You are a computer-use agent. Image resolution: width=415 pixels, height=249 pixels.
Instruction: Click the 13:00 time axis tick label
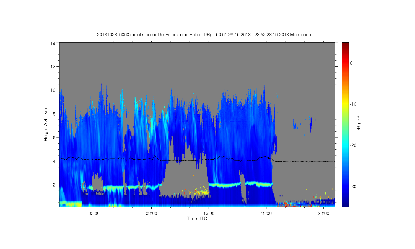(x=209, y=214)
